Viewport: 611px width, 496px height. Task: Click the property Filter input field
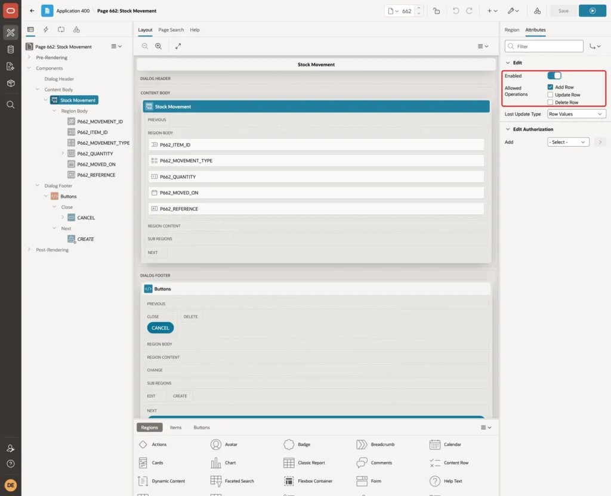pyautogui.click(x=544, y=46)
